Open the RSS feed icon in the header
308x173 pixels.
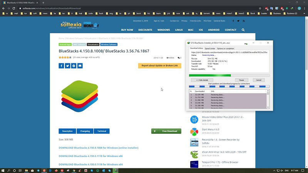(244, 21)
